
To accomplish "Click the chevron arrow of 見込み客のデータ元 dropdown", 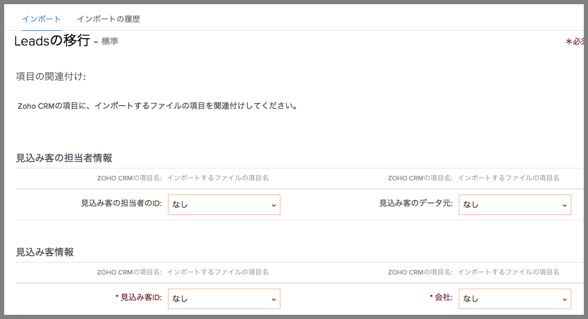I will click(564, 206).
